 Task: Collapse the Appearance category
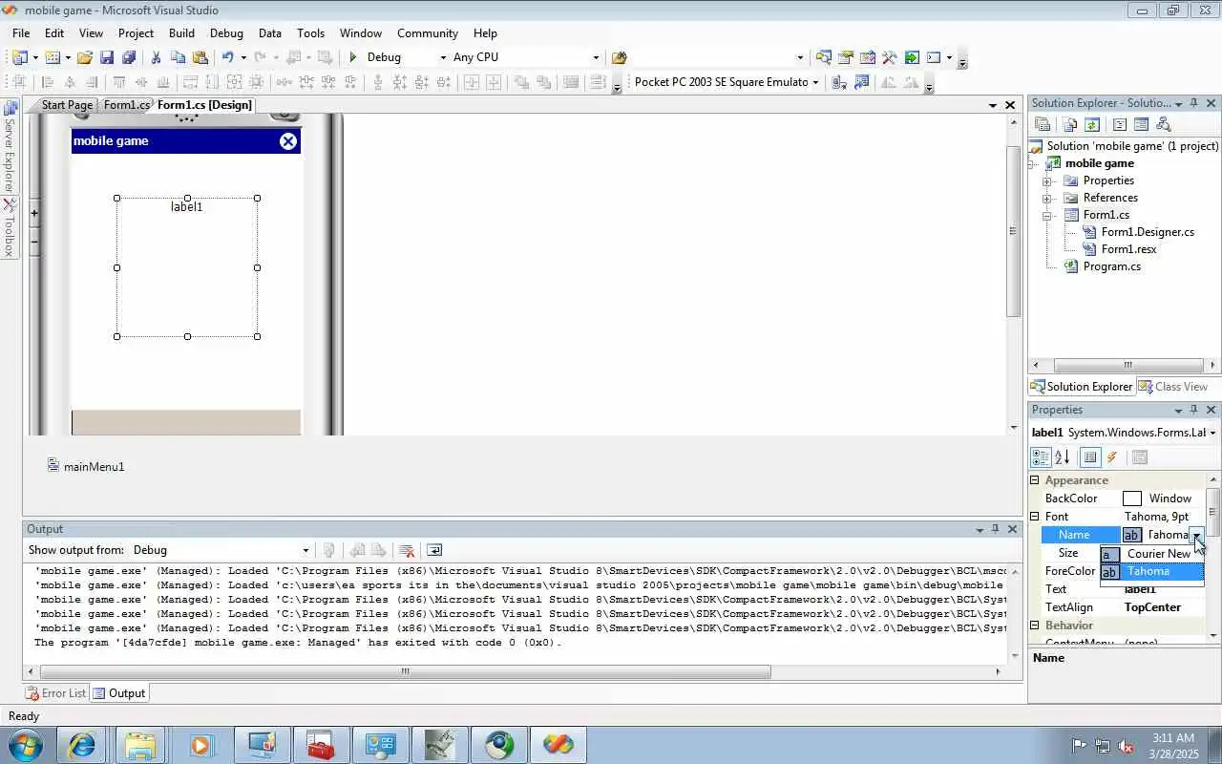coord(1035,480)
